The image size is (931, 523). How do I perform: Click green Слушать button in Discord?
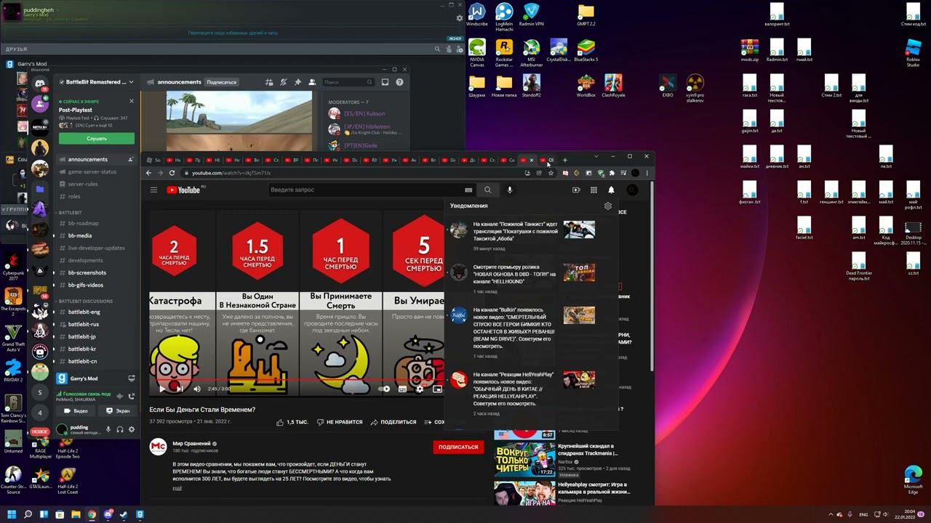(x=97, y=138)
